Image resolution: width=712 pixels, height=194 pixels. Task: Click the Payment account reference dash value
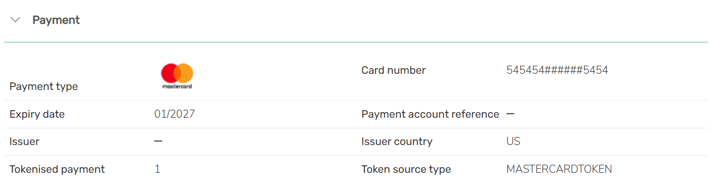(x=511, y=114)
